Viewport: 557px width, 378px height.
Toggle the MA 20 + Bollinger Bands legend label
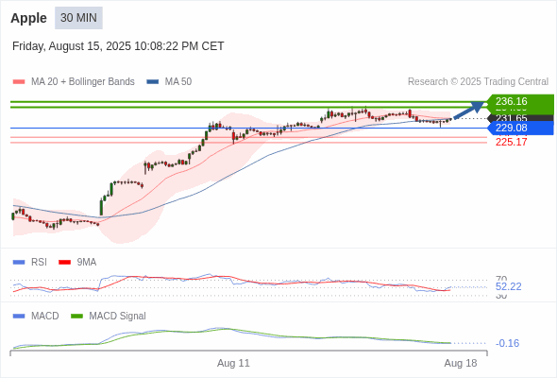(x=83, y=82)
